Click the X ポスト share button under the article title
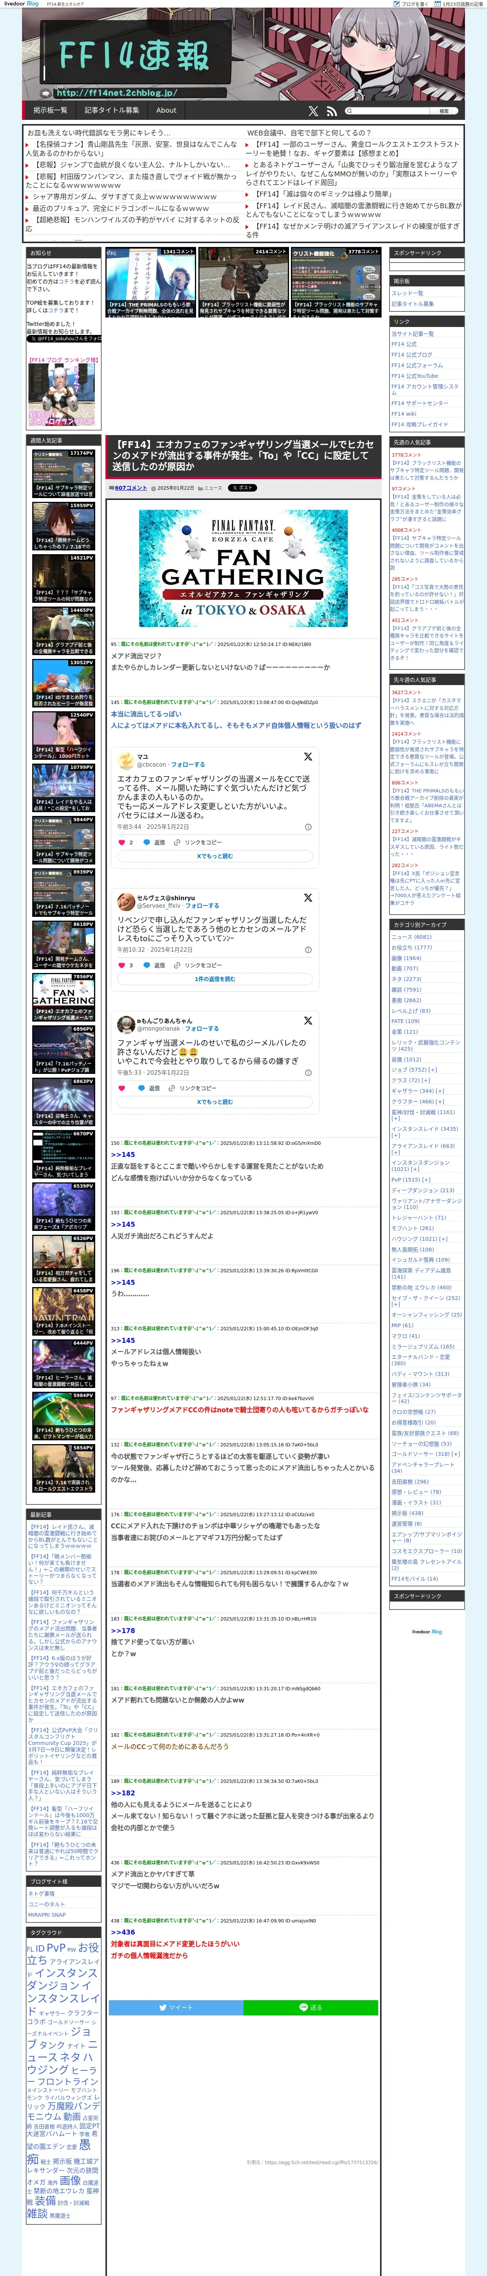487x2276 pixels. point(242,488)
